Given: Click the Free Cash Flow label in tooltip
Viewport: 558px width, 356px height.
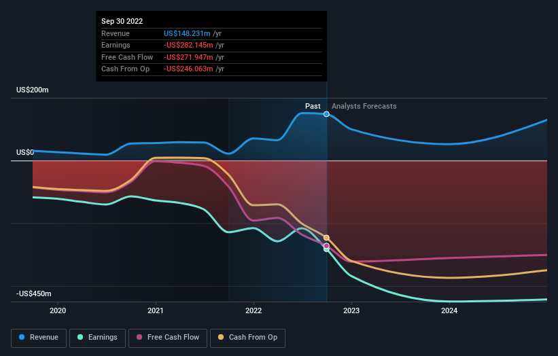Looking at the screenshot, I should click(127, 57).
